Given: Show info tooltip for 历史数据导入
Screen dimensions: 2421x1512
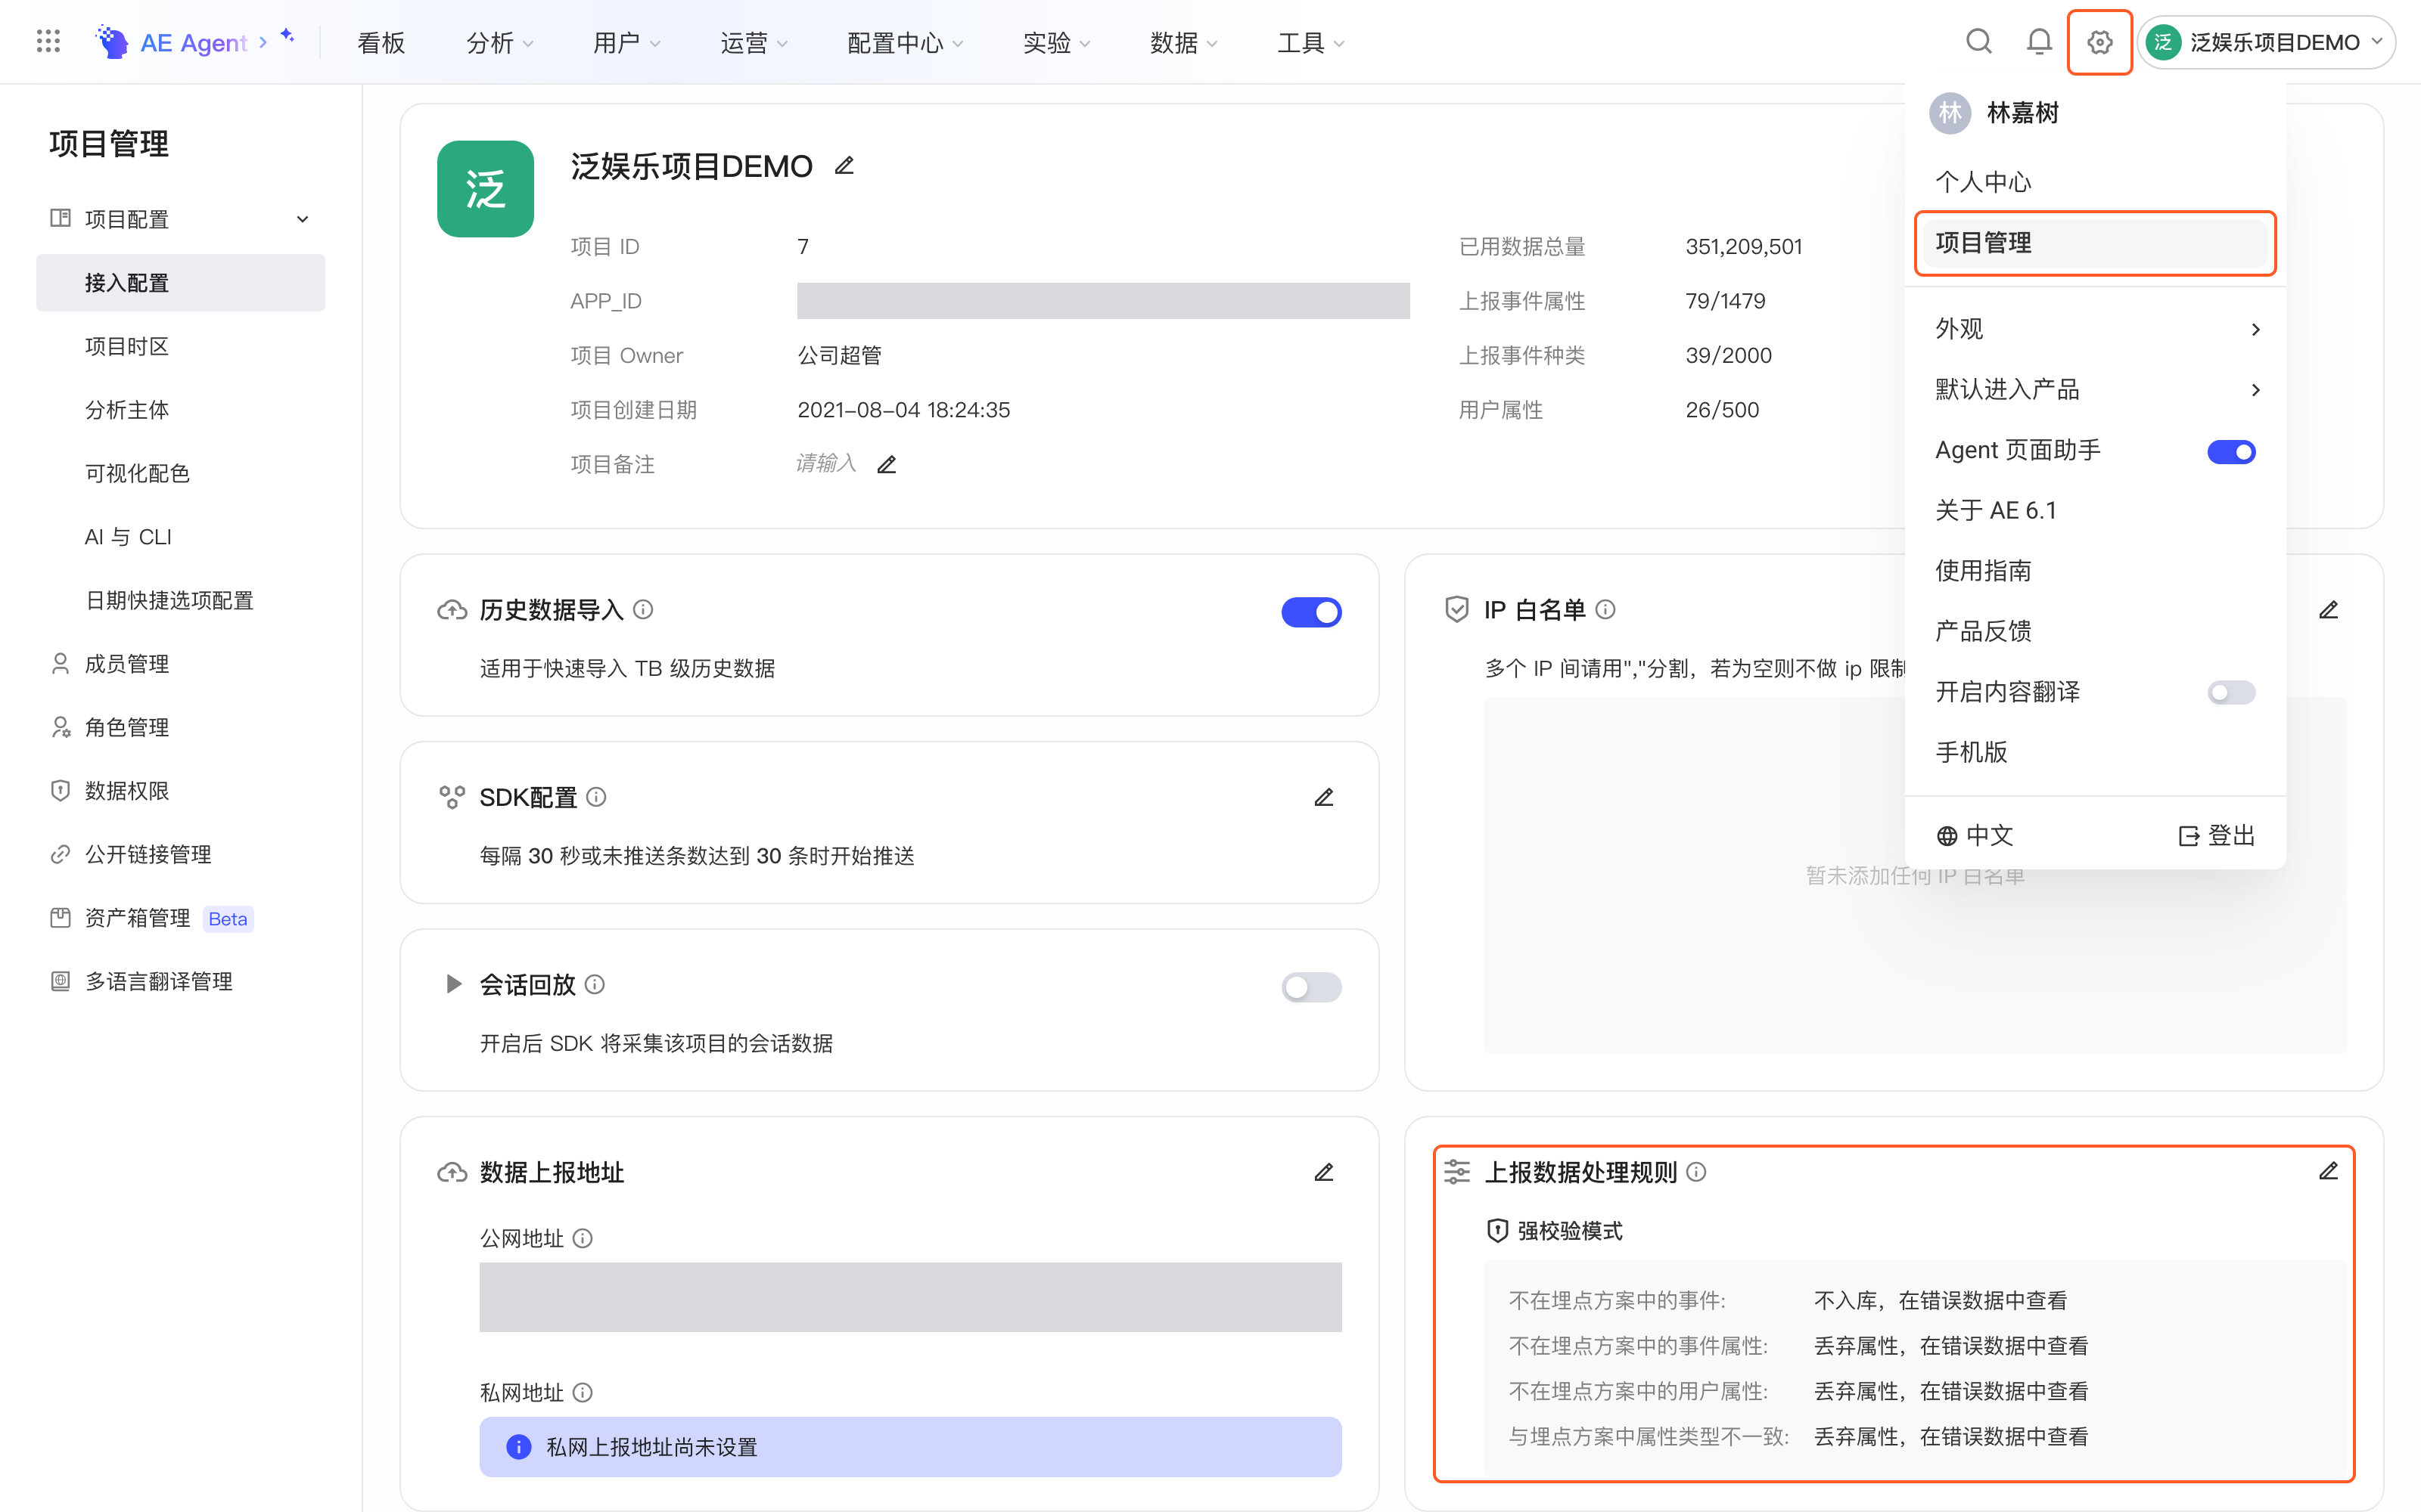Looking at the screenshot, I should [643, 610].
